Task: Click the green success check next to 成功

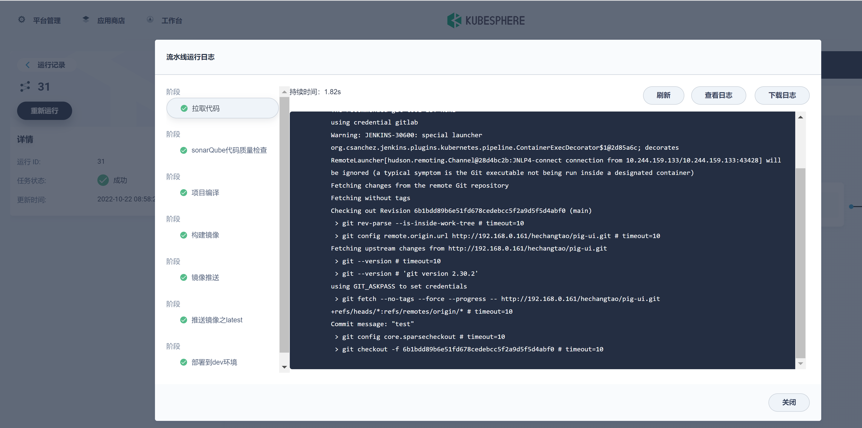Action: point(103,180)
